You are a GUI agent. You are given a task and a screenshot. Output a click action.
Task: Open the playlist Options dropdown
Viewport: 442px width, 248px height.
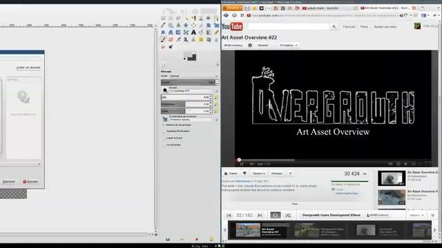(x=416, y=216)
